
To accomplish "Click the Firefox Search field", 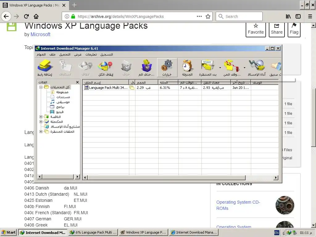I will [x=239, y=16].
